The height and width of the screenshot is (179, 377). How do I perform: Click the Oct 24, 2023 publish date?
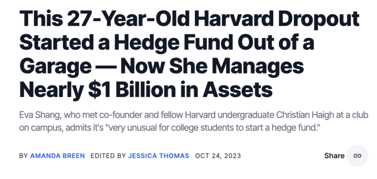coord(218,156)
